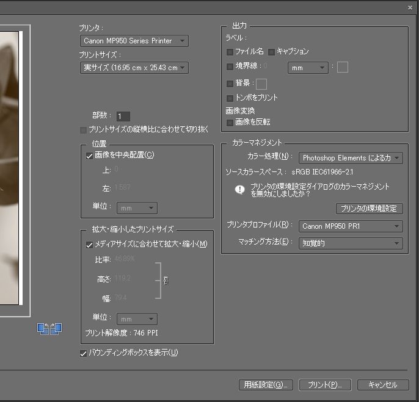Image resolution: width=419 pixels, height=402 pixels.
Task: Open the プリンタプロファイル dropdown
Action: pyautogui.click(x=351, y=226)
